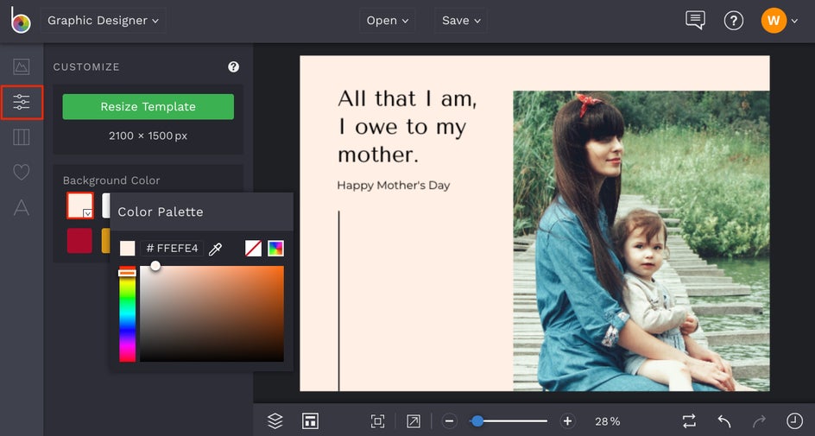Undo the last action
Viewport: 815px width, 436px height.
(x=724, y=421)
